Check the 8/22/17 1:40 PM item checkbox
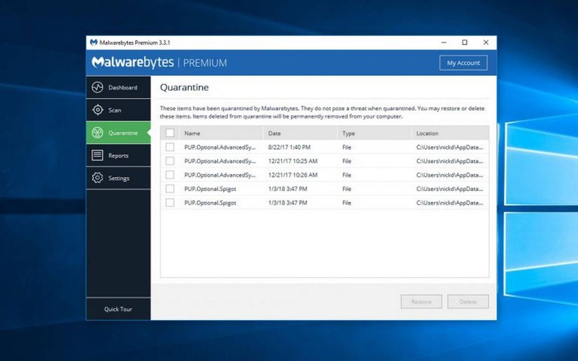The width and height of the screenshot is (578, 361). coord(170,147)
